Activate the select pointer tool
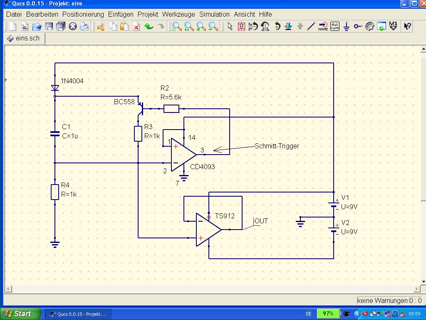426x320 pixels. pos(230,26)
